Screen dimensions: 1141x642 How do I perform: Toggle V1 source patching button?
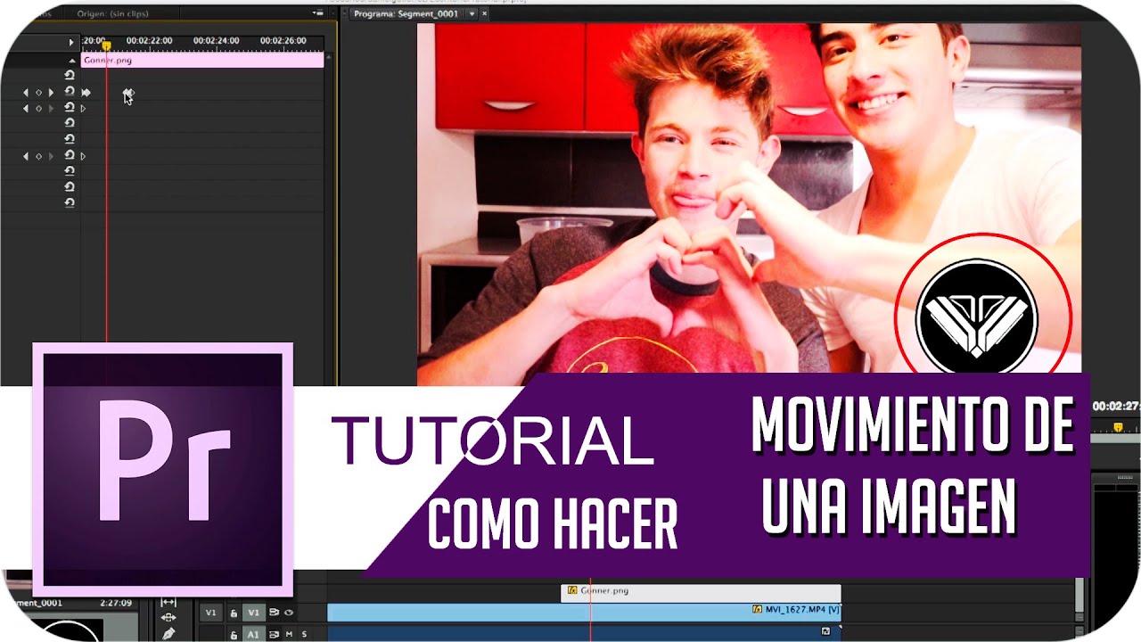[211, 613]
